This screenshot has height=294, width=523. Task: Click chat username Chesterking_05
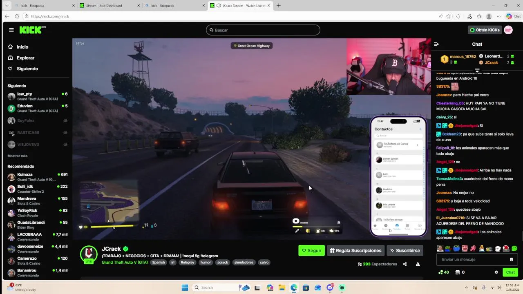click(x=450, y=103)
